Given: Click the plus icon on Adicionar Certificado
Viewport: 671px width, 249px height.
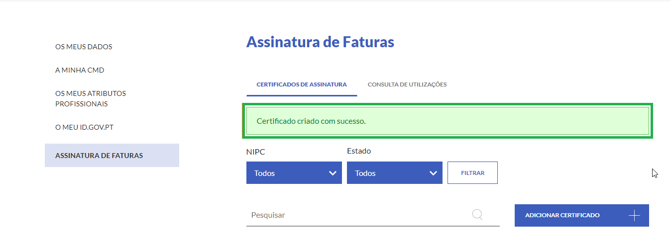Looking at the screenshot, I should [634, 215].
